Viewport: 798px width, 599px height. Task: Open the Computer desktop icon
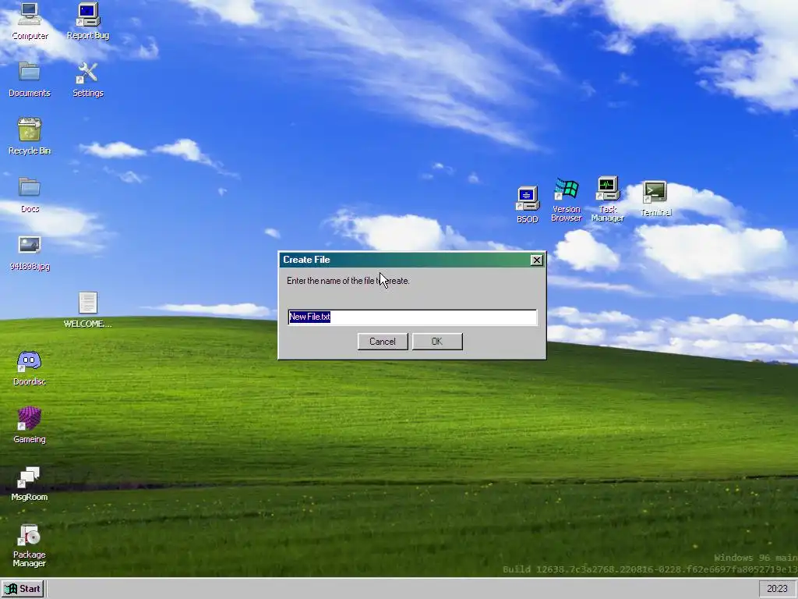pos(30,20)
